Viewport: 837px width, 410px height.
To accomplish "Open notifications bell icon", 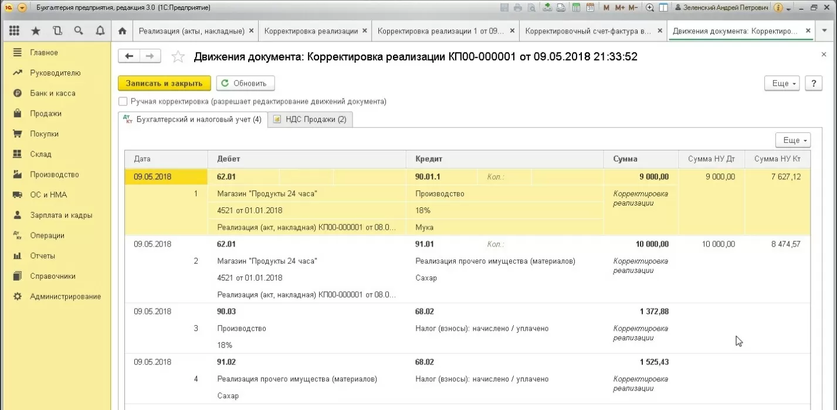I will click(x=99, y=31).
